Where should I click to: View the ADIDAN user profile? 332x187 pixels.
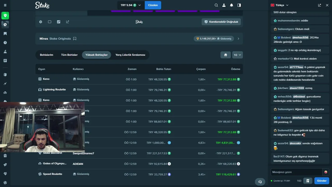click(x=78, y=164)
